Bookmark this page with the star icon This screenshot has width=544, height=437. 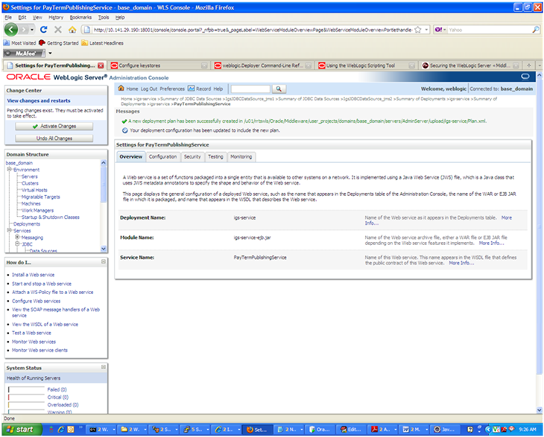click(x=418, y=30)
